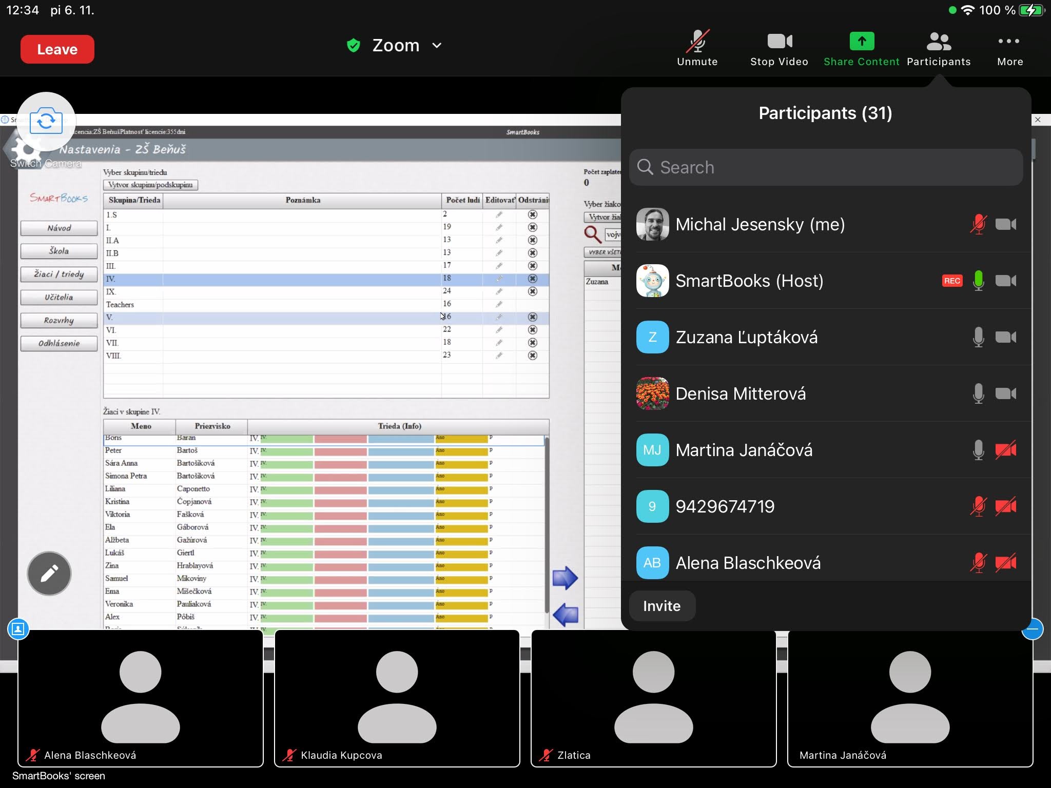This screenshot has width=1051, height=788.
Task: Click Učitelia button in SmartBooks sidebar
Action: point(59,297)
